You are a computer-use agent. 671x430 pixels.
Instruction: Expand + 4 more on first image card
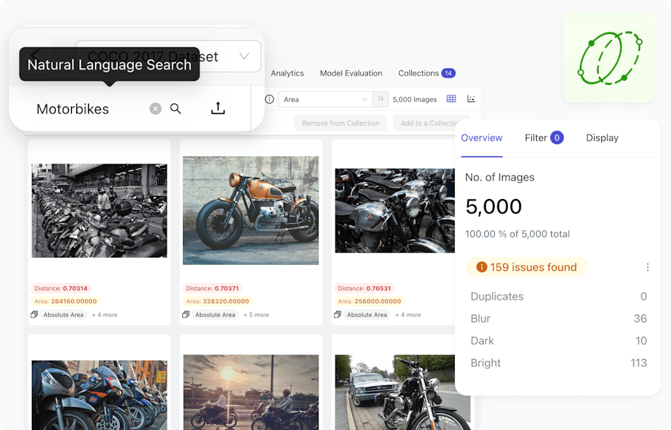tap(104, 315)
